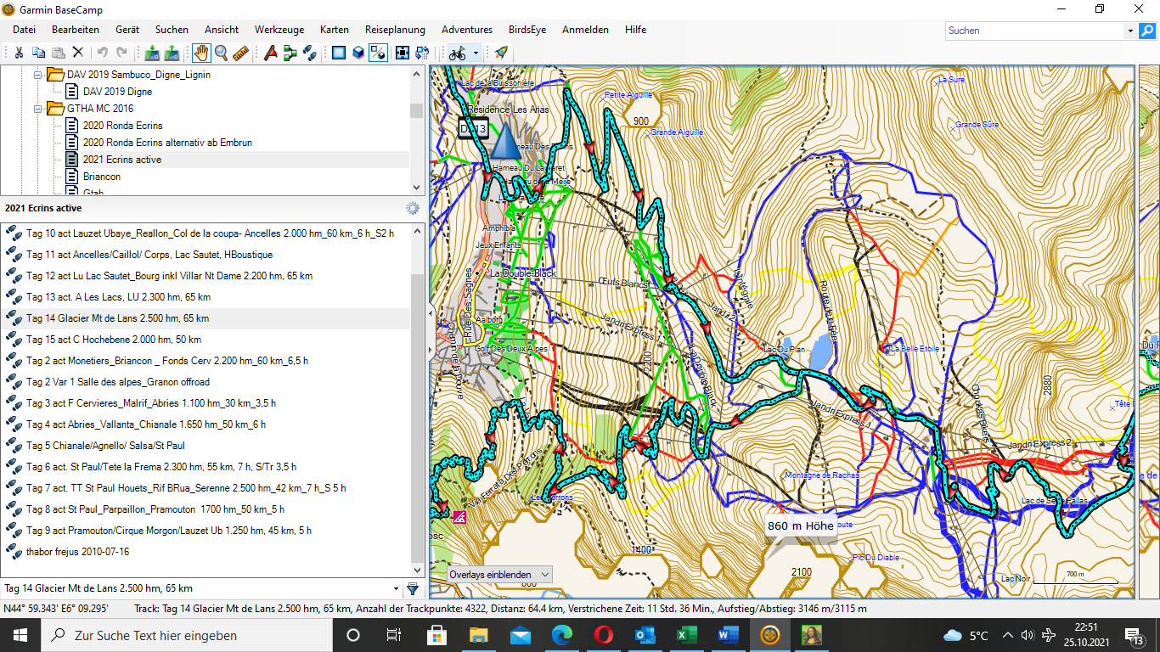This screenshot has width=1160, height=652.
Task: Open the Tag 14 Glacier filter dropdown
Action: (x=396, y=588)
